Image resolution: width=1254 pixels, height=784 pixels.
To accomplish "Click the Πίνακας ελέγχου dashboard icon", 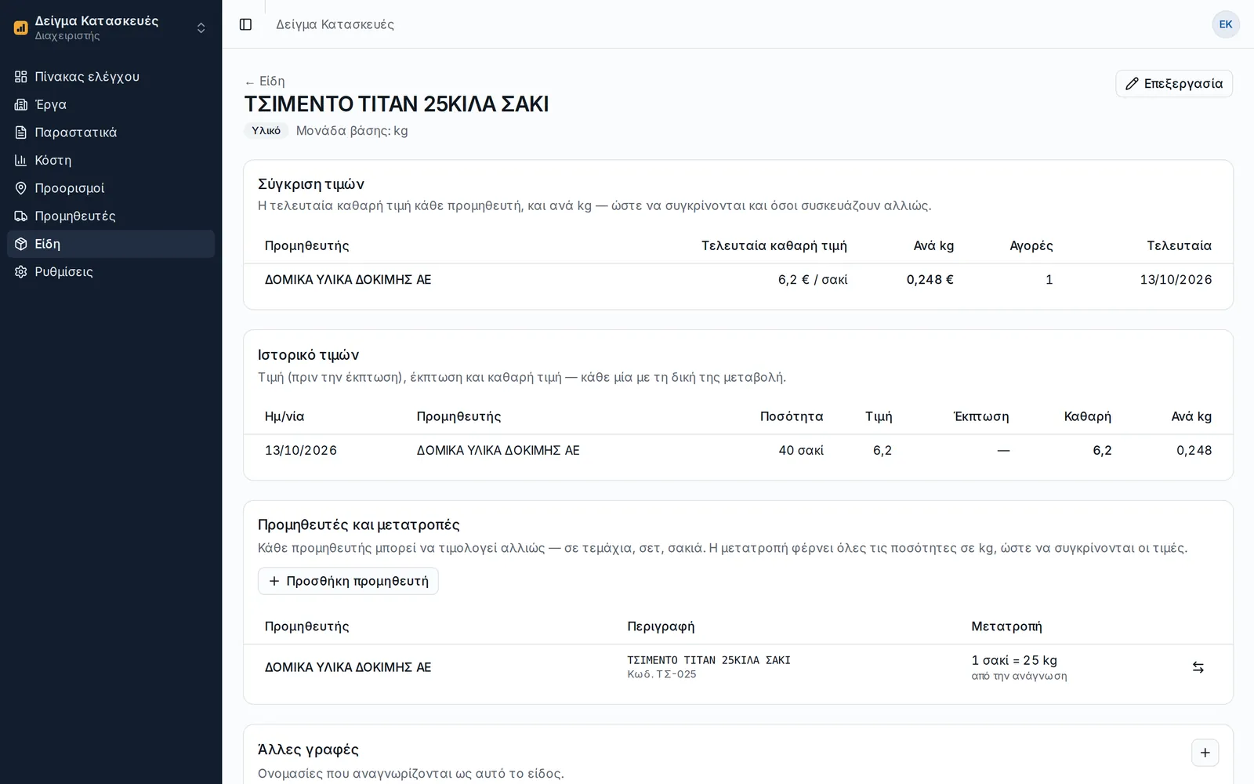I will point(21,77).
